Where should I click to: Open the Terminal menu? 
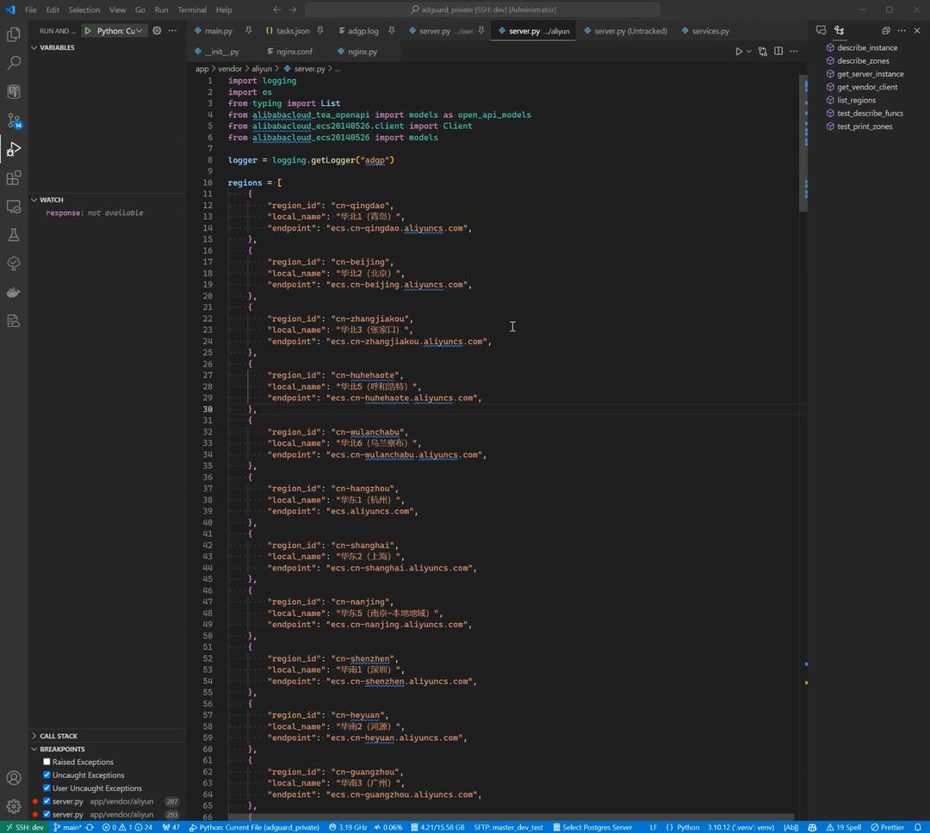point(191,9)
